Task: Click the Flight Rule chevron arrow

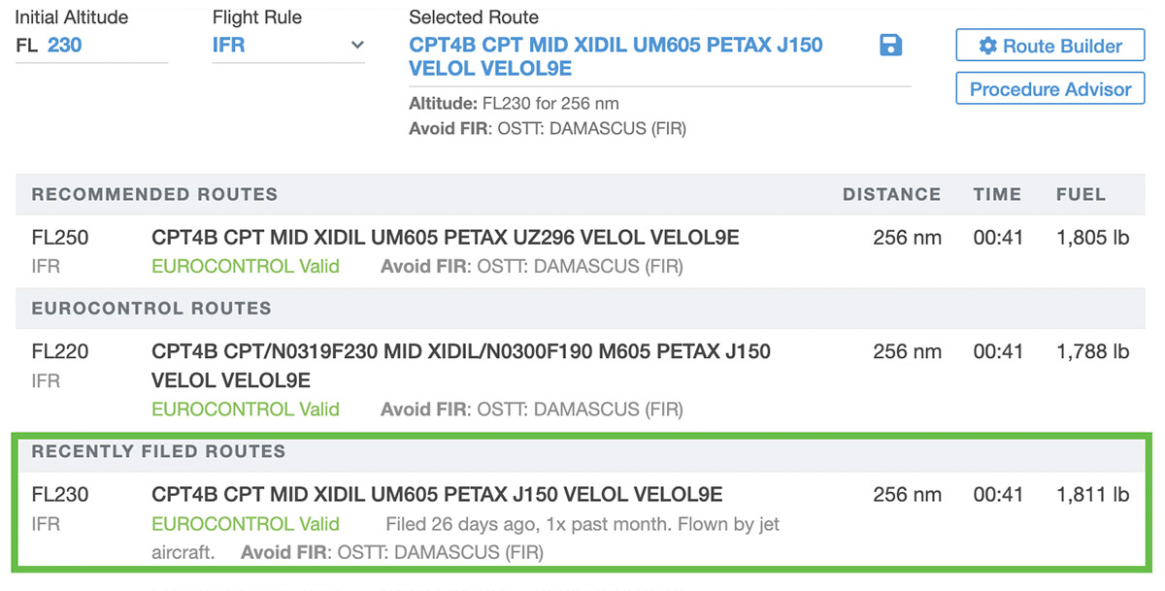Action: 357,45
